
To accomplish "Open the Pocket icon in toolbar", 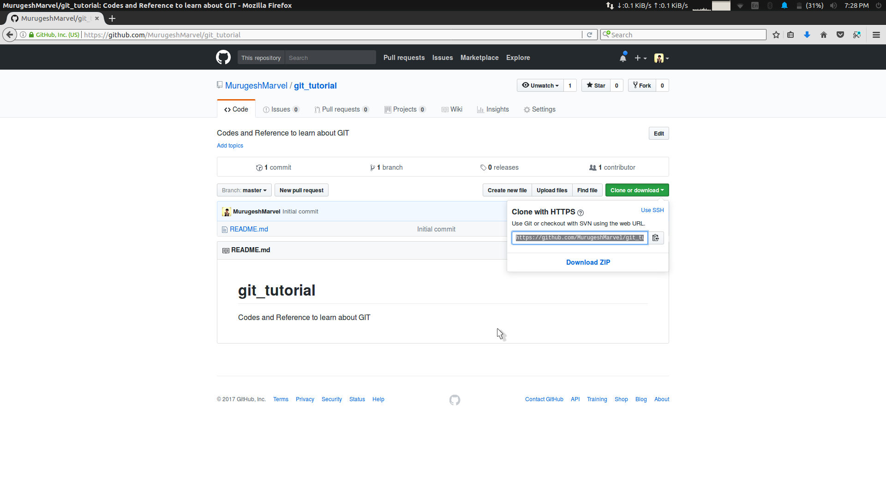I will [x=840, y=35].
